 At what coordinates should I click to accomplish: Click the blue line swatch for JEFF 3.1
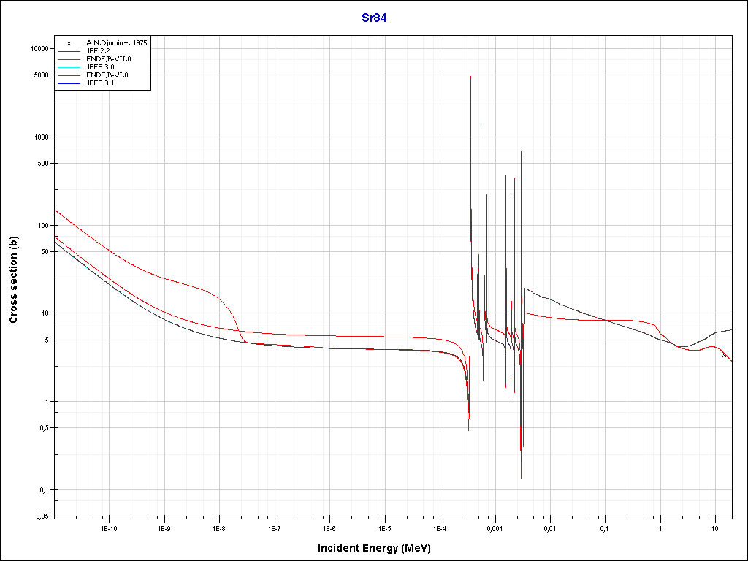click(x=69, y=83)
